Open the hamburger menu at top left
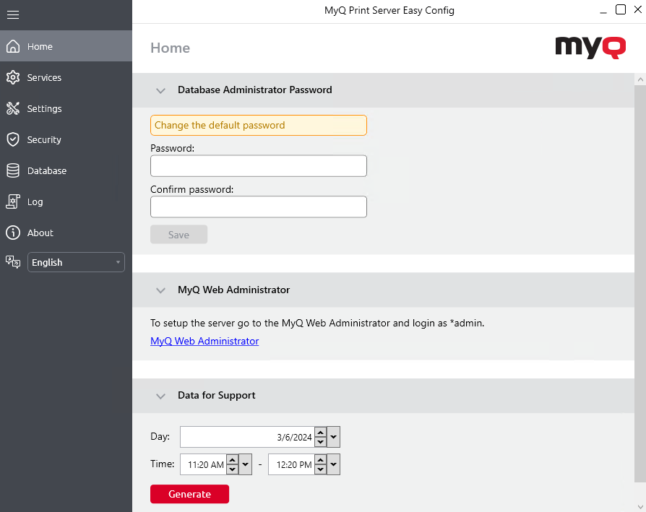646x512 pixels. 12,14
